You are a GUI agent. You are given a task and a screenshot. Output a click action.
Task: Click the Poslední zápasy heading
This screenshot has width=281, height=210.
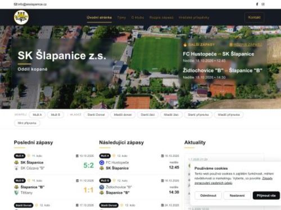point(33,142)
